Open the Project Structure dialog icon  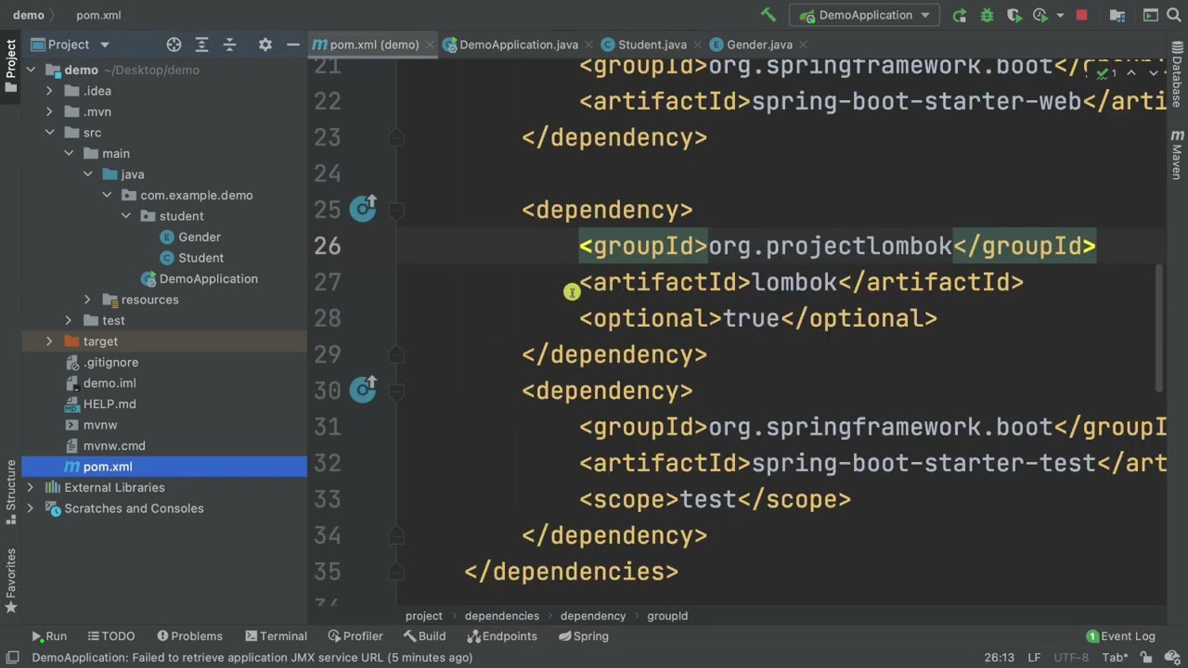(1117, 15)
